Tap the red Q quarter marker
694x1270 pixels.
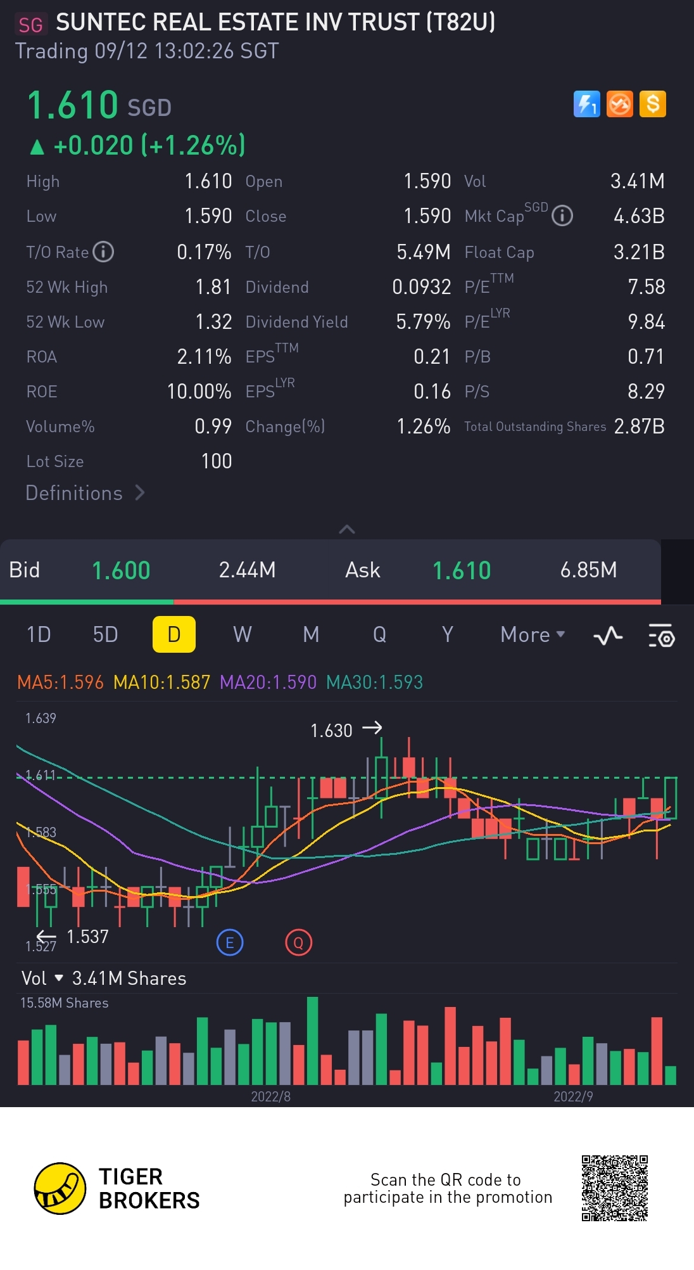[298, 942]
